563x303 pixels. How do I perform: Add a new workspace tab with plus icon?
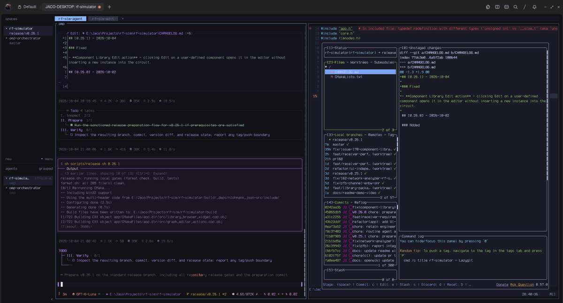[109, 7]
